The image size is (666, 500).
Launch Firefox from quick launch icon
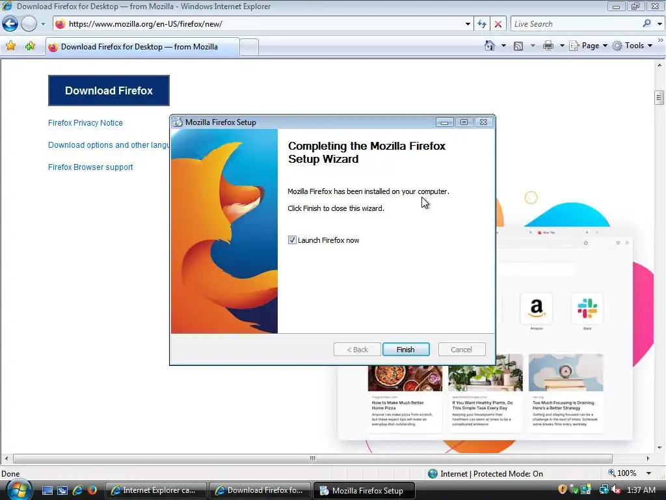(x=92, y=490)
